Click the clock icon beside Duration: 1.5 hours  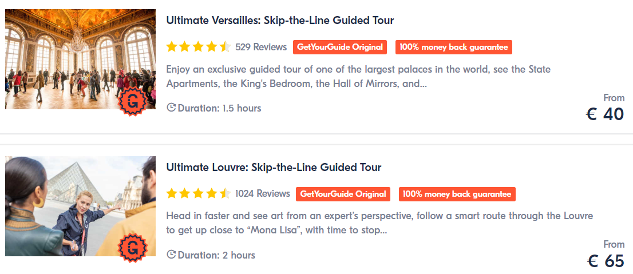[171, 108]
